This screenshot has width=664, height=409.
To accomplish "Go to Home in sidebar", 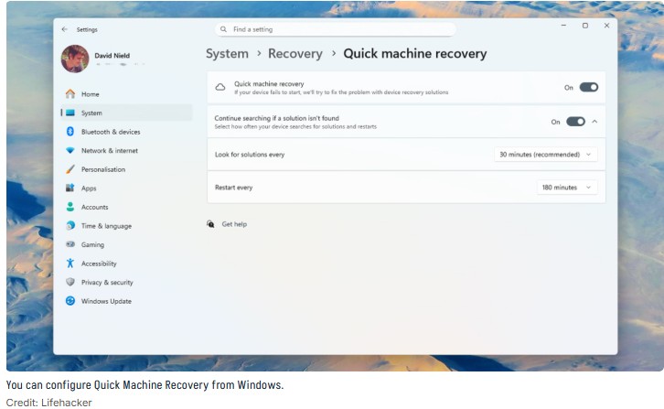I will [126, 94].
